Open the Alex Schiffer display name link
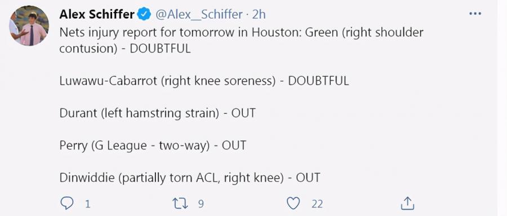Viewport: 507px width, 216px height. pyautogui.click(x=97, y=14)
